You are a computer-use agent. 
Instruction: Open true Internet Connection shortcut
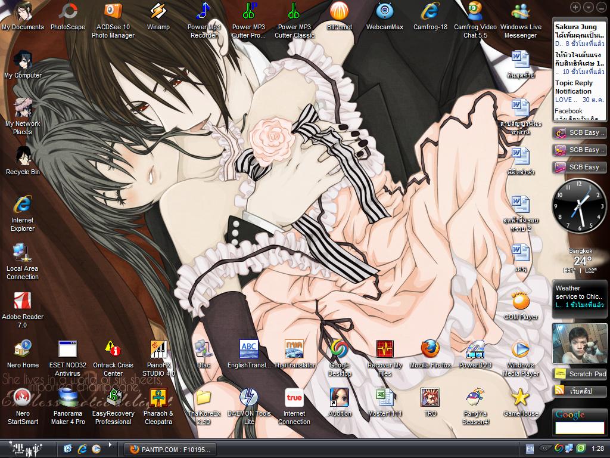click(x=294, y=406)
